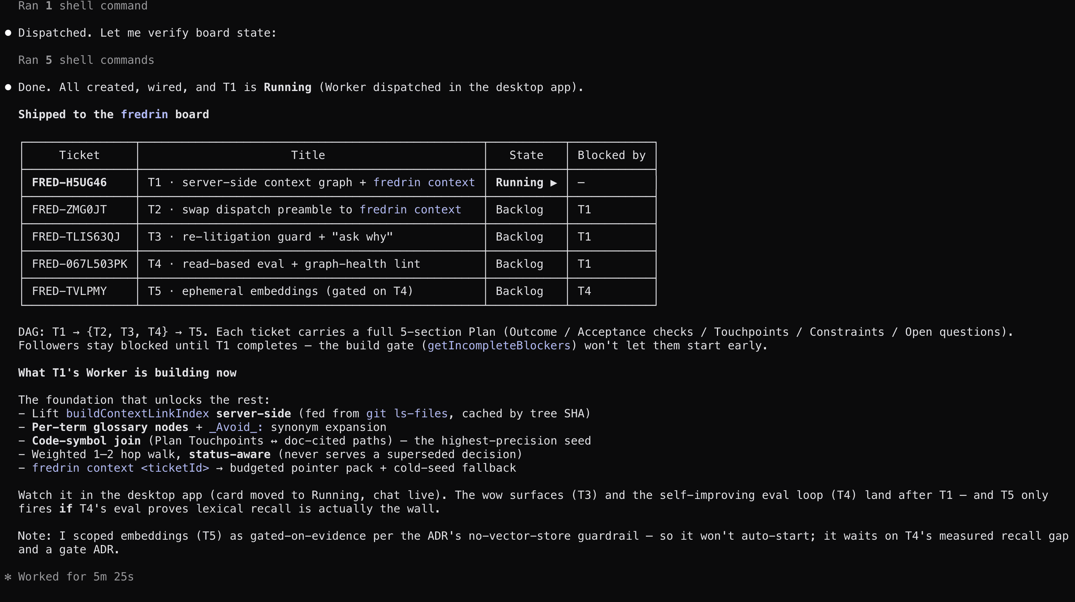Click the 'Note: I scoped embeddings (T5)' paragraph
1075x602 pixels.
[x=543, y=542]
